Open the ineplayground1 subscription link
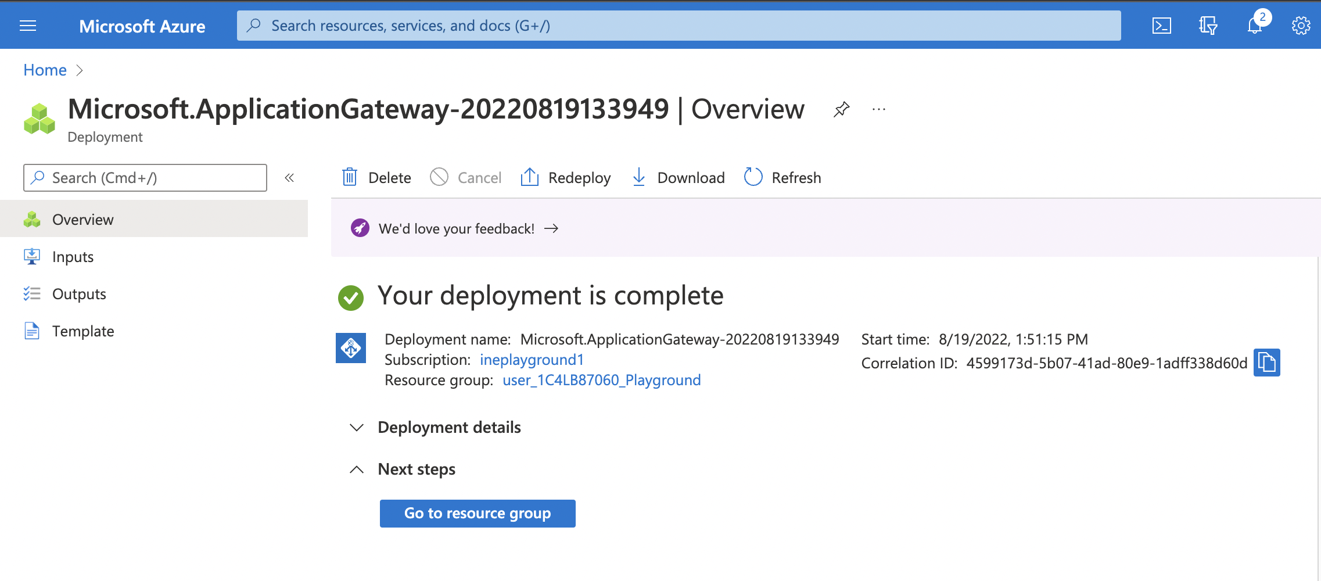 click(x=532, y=360)
